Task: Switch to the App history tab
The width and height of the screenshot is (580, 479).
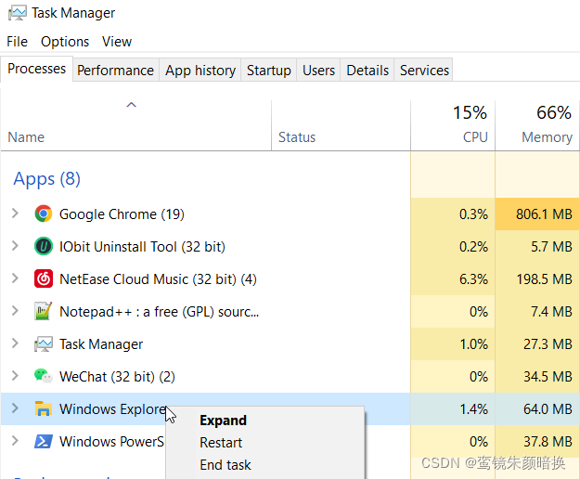Action: [x=200, y=71]
